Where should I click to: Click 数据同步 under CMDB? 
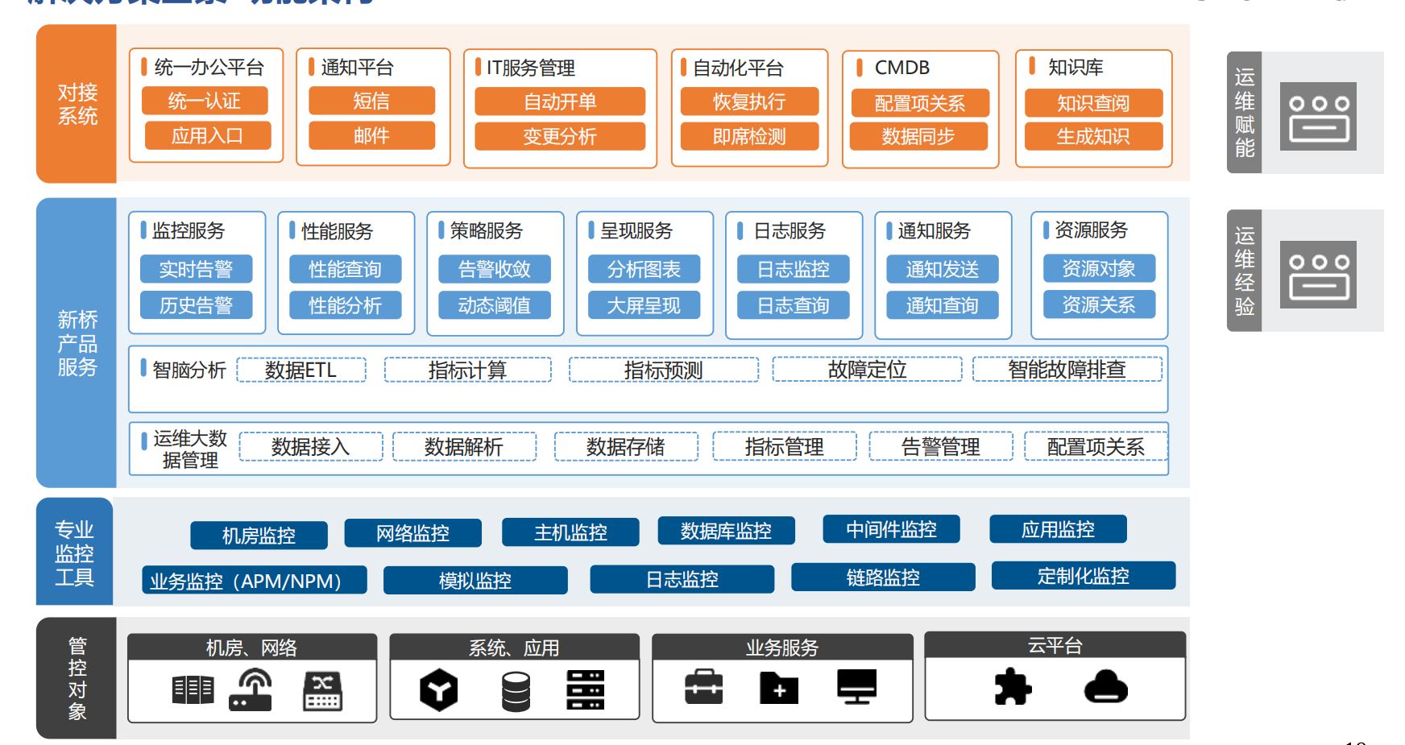pos(918,137)
